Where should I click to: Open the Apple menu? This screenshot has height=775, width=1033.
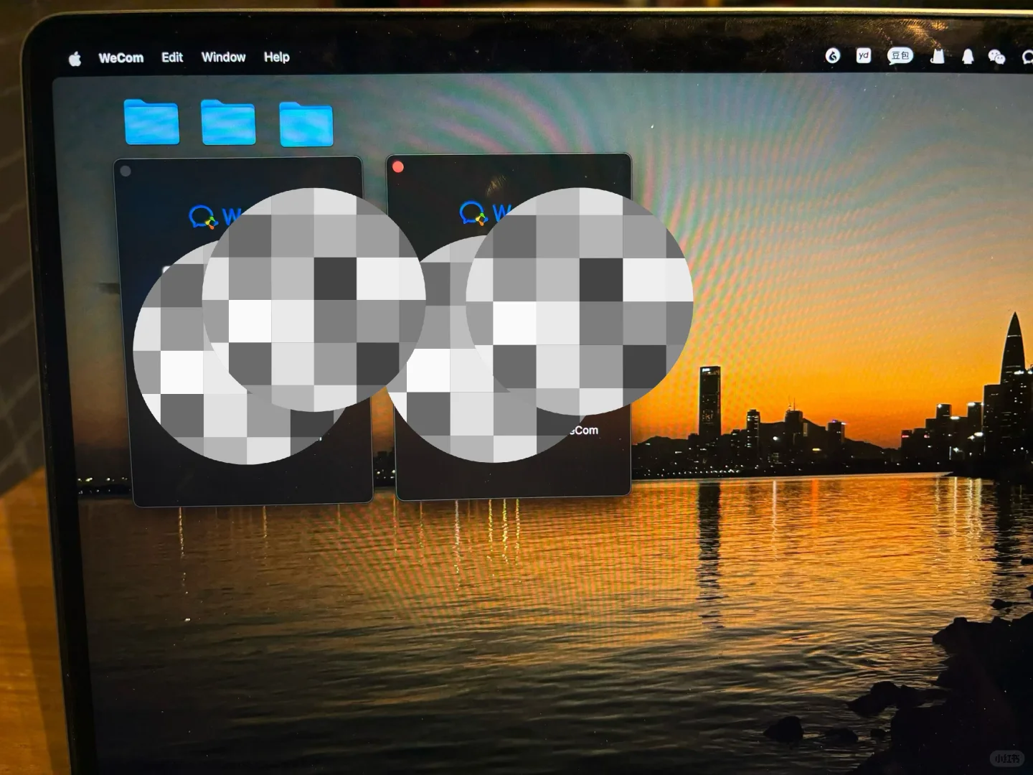pyautogui.click(x=75, y=58)
